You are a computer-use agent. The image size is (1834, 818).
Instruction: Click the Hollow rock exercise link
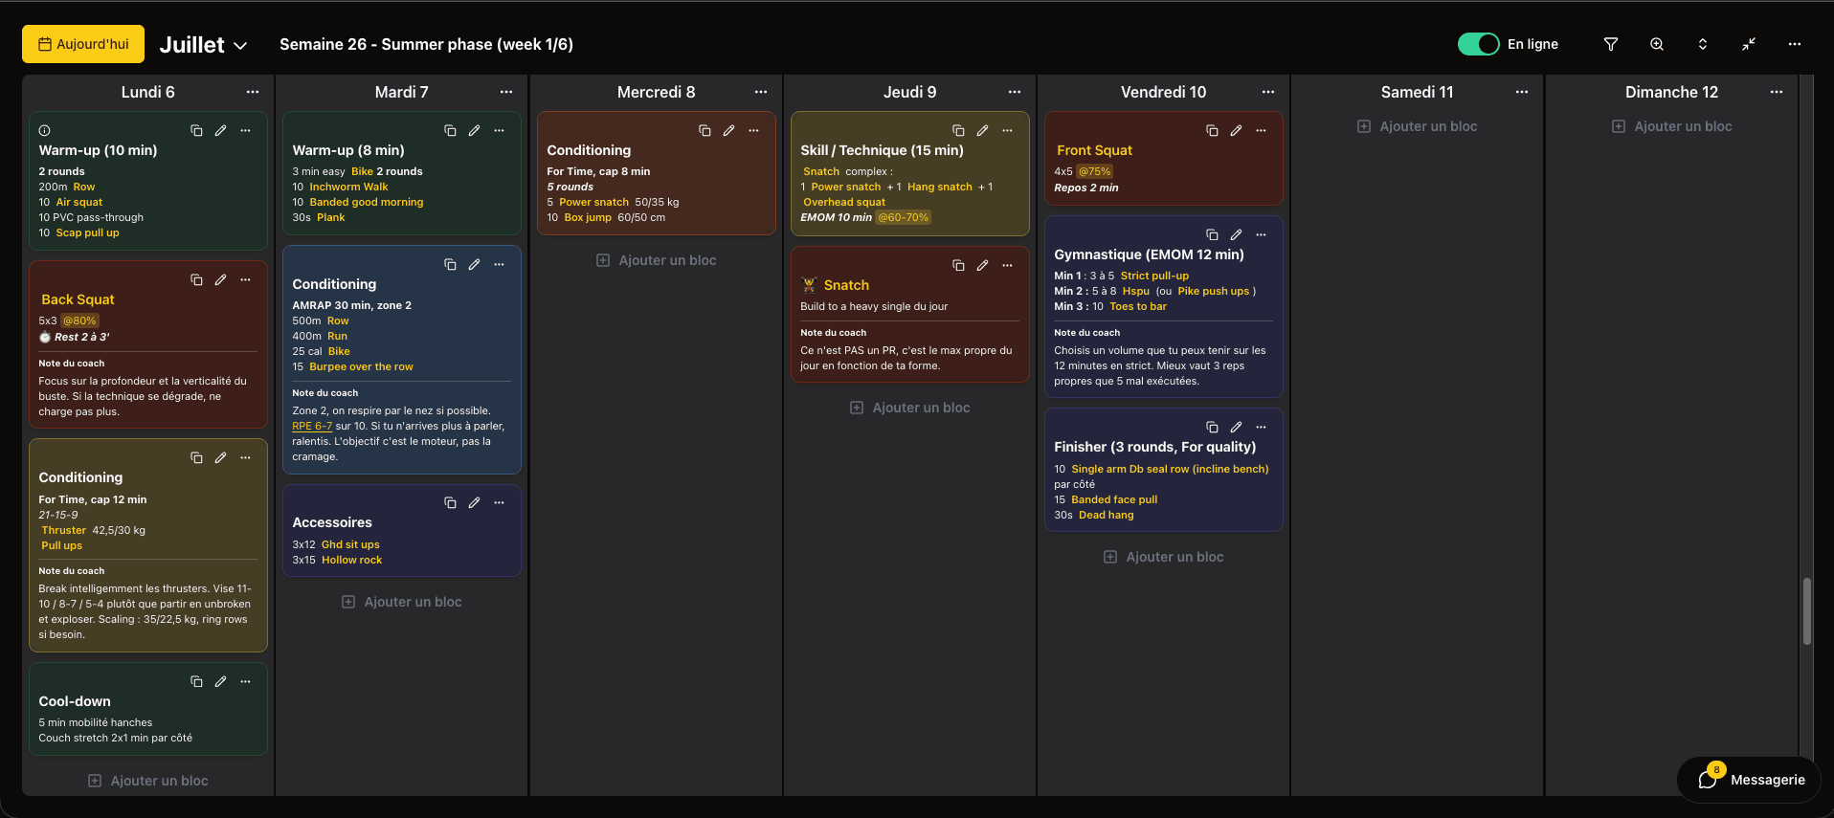pyautogui.click(x=351, y=560)
